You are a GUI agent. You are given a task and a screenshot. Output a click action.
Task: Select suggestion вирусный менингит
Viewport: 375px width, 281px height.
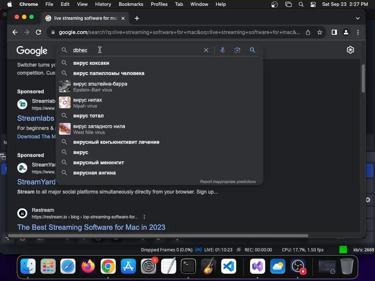[x=159, y=163]
